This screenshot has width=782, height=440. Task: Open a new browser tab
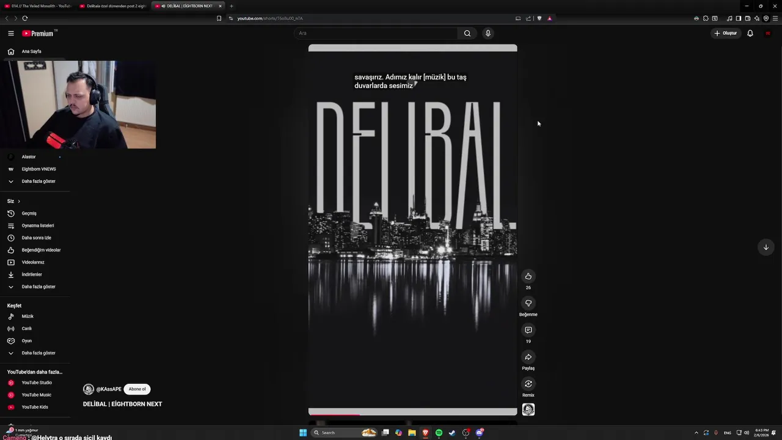pyautogui.click(x=232, y=6)
